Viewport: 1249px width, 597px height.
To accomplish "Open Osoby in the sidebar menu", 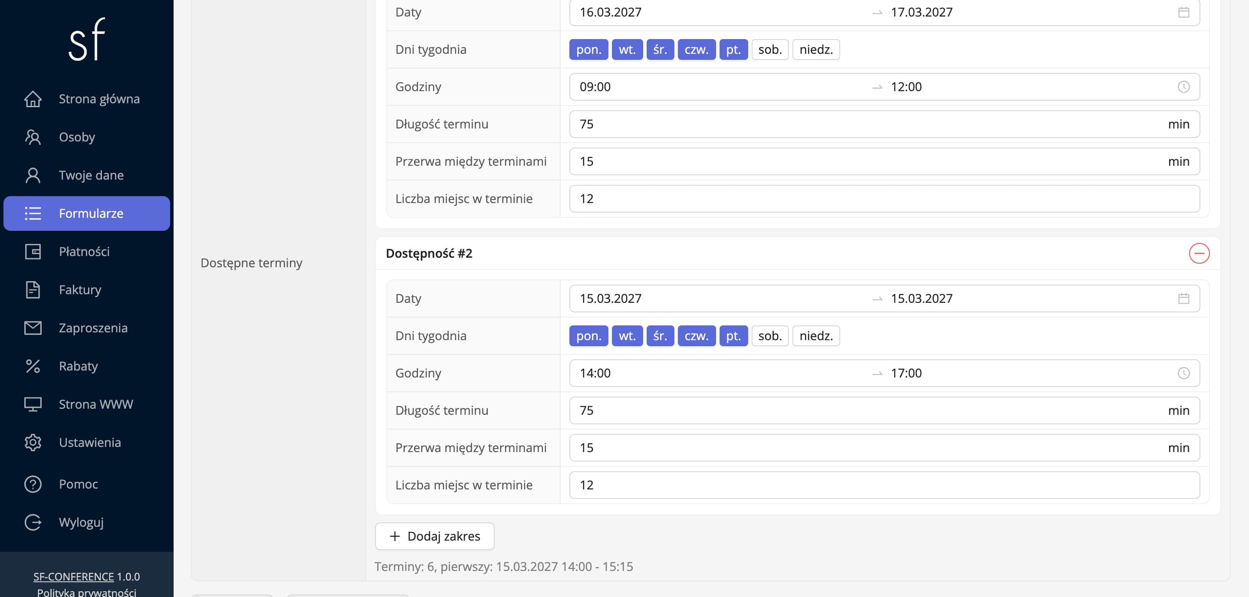I will tap(86, 137).
